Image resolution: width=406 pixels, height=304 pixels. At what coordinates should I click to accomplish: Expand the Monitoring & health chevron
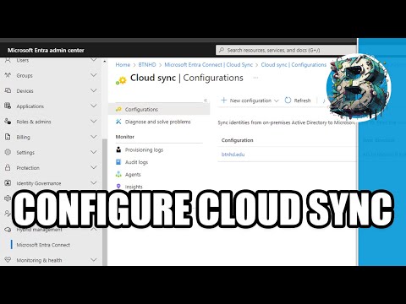94,260
